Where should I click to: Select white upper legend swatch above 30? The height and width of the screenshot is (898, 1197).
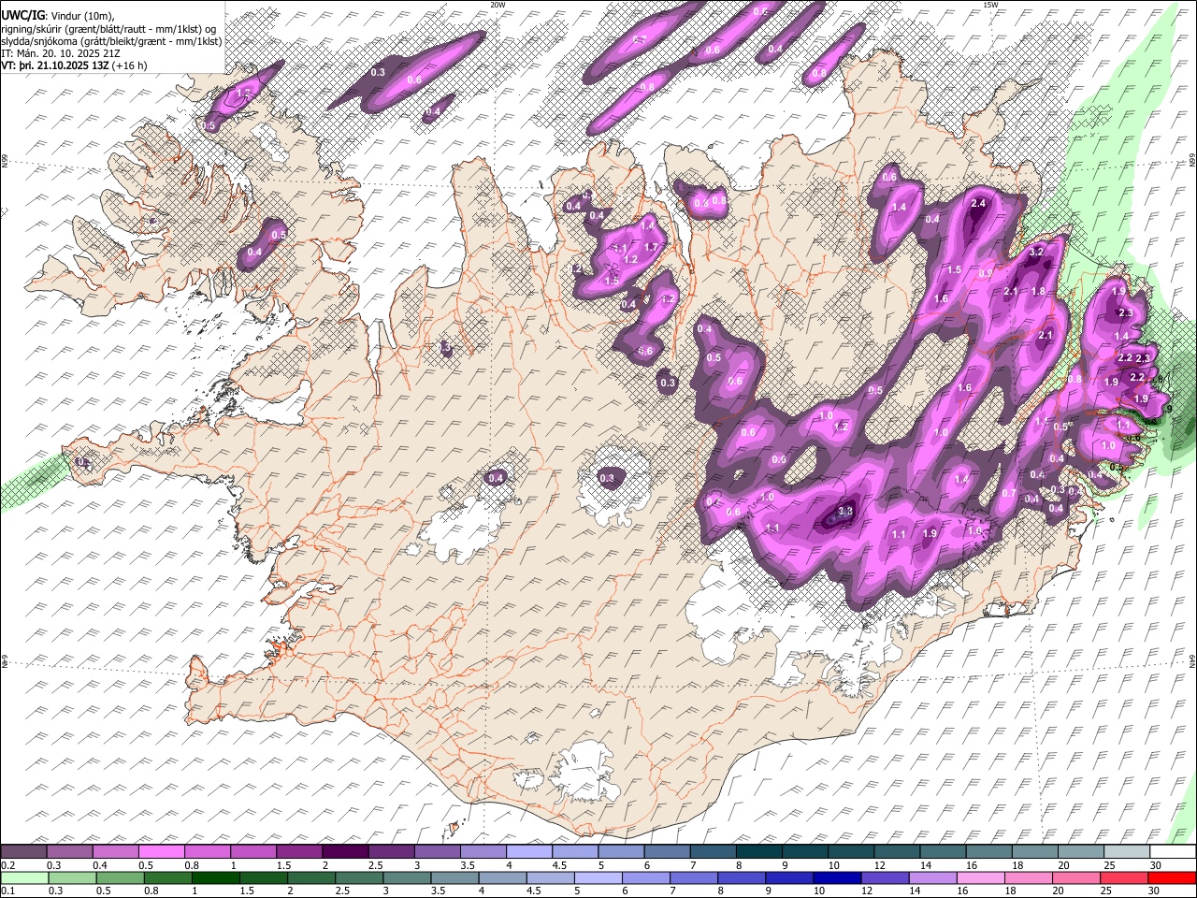point(1173,851)
